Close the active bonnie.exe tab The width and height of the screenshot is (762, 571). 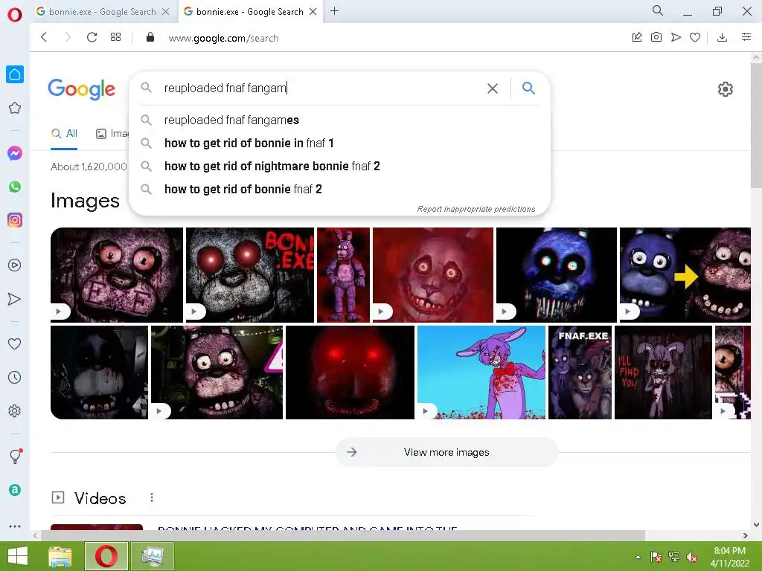pos(313,12)
